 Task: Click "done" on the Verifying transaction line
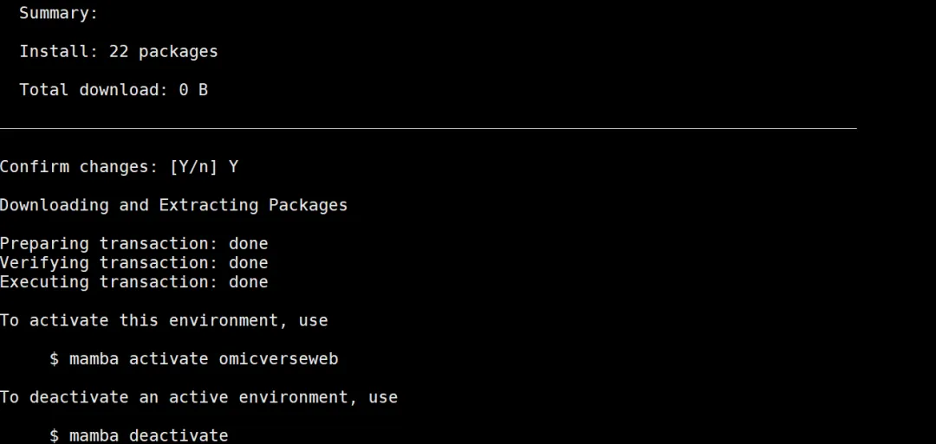[x=249, y=262]
